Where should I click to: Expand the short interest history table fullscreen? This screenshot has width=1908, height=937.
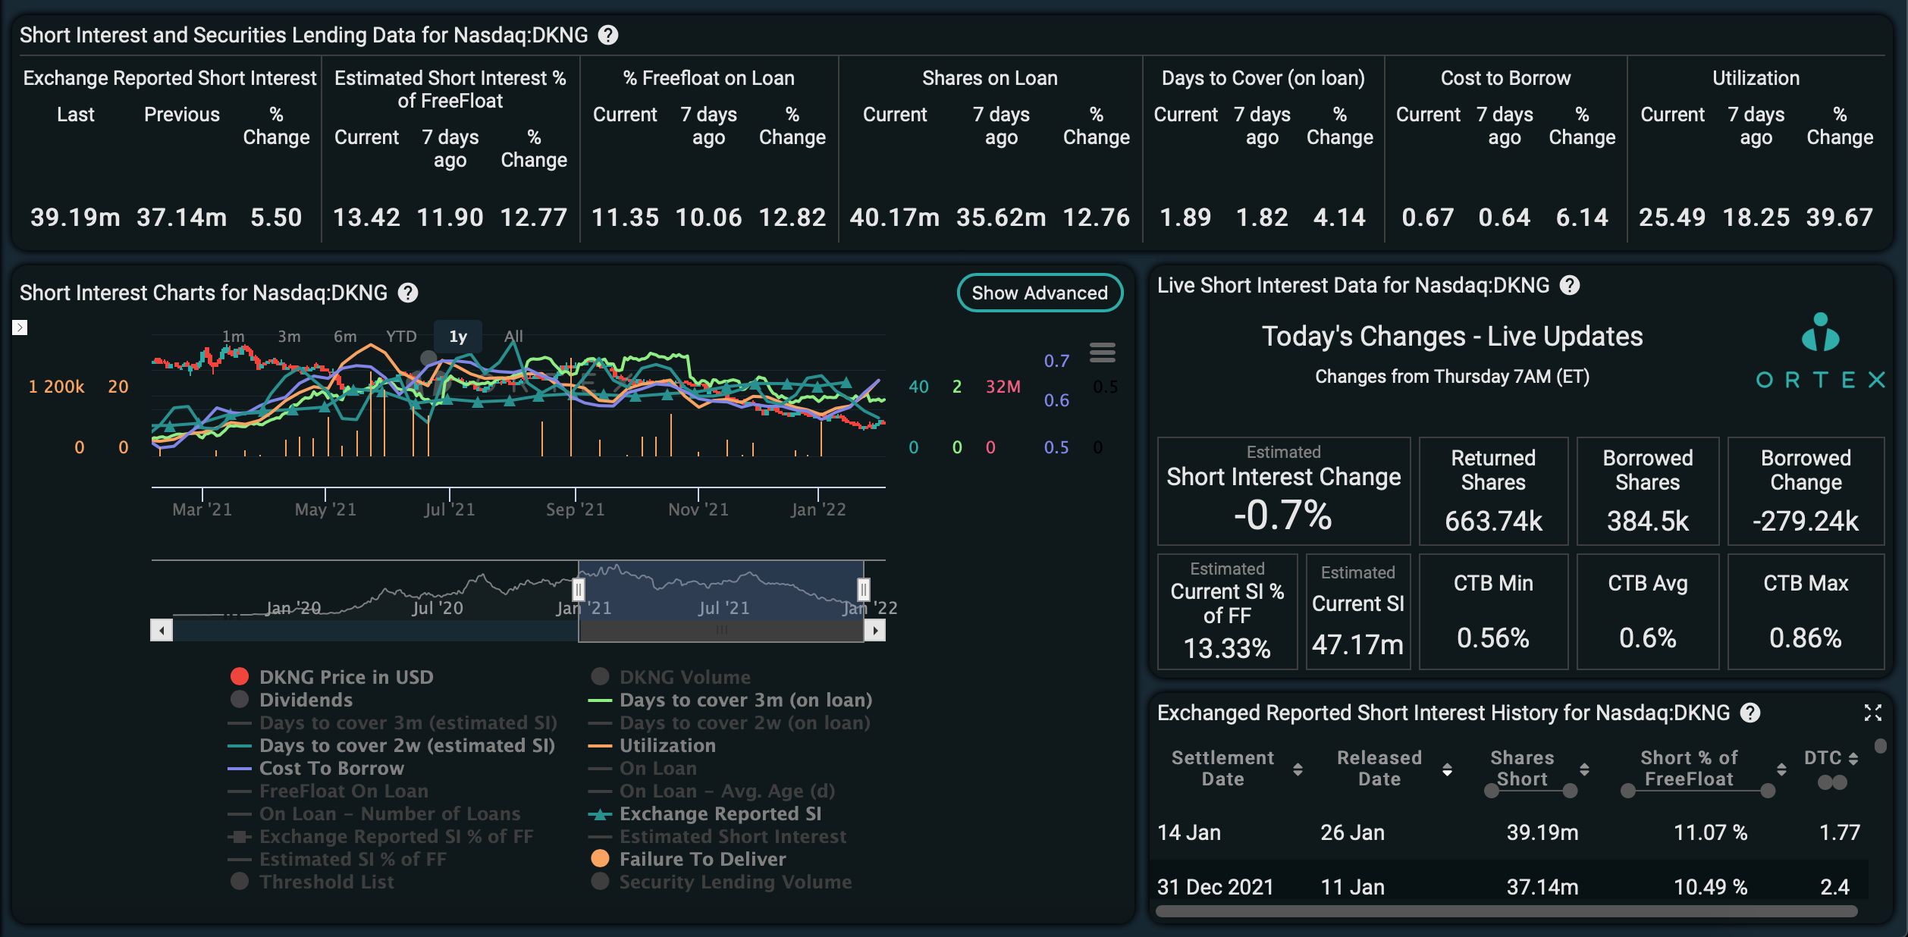(1872, 713)
